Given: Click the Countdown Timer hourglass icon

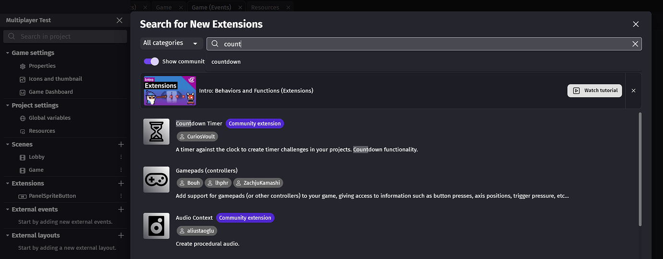Looking at the screenshot, I should coord(157,131).
